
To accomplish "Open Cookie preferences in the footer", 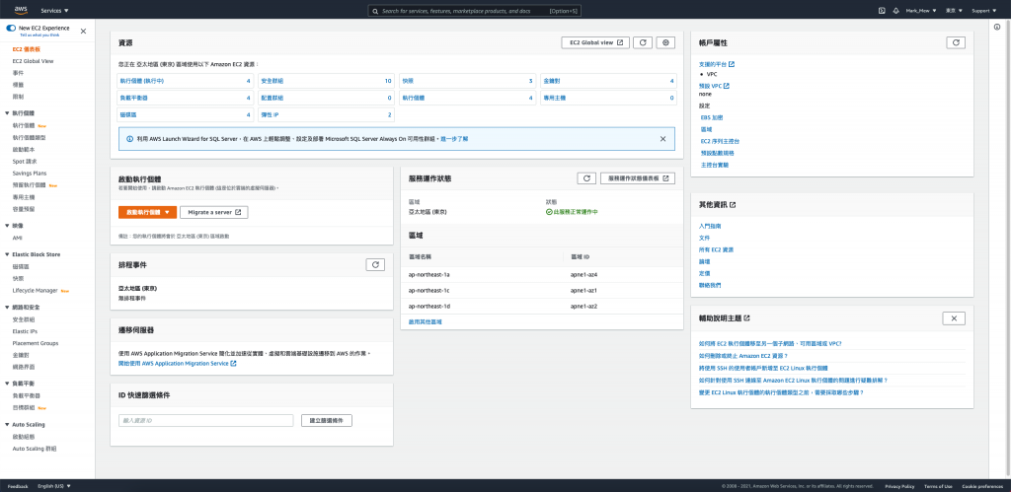I will (x=982, y=486).
